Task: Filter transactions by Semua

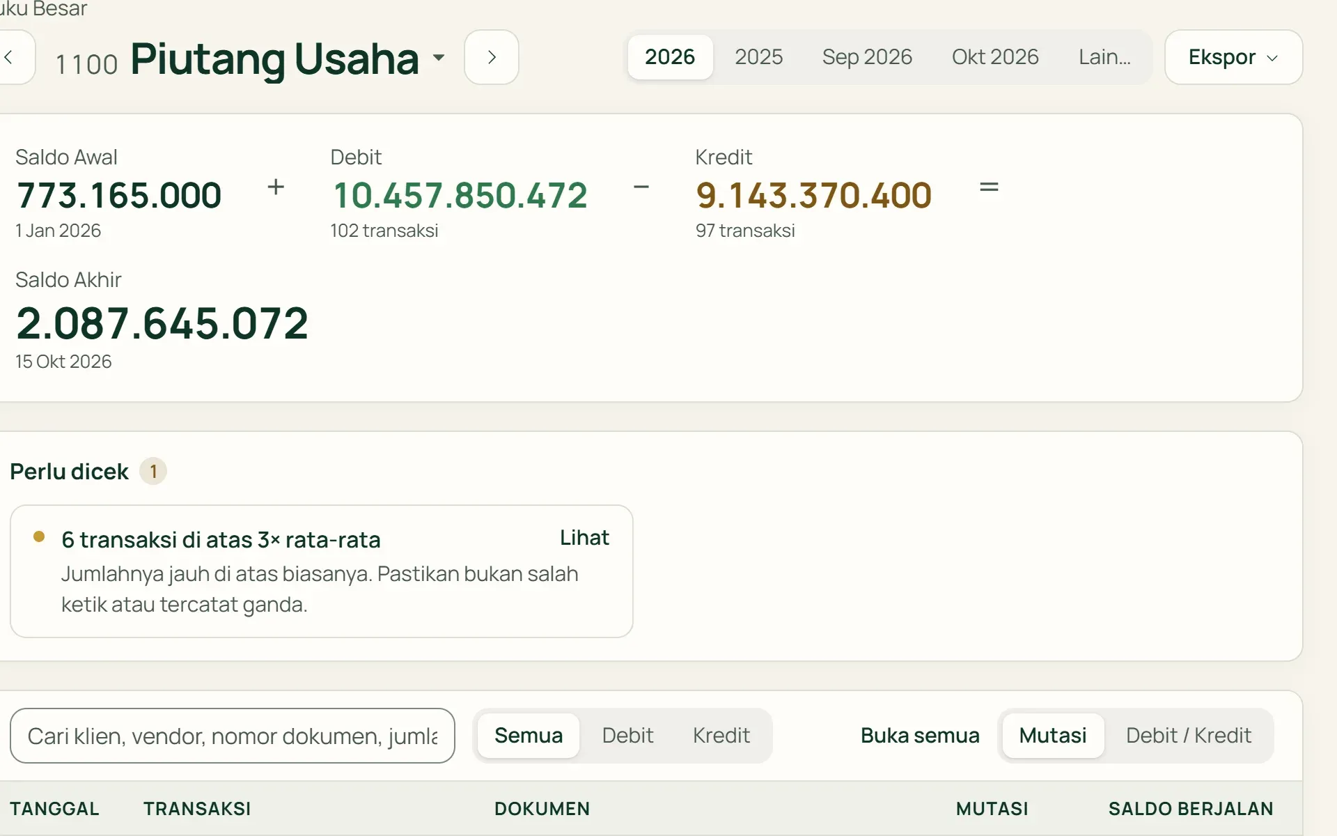Action: pos(529,736)
